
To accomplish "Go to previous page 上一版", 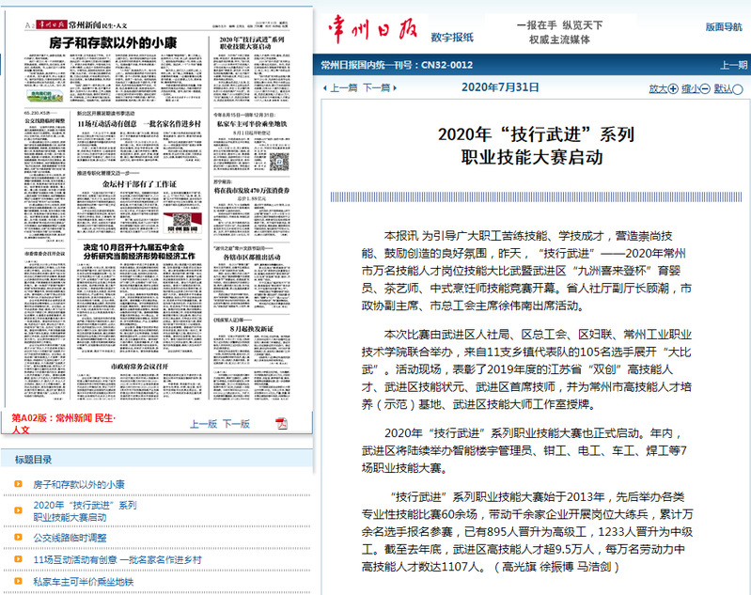I will [x=204, y=424].
